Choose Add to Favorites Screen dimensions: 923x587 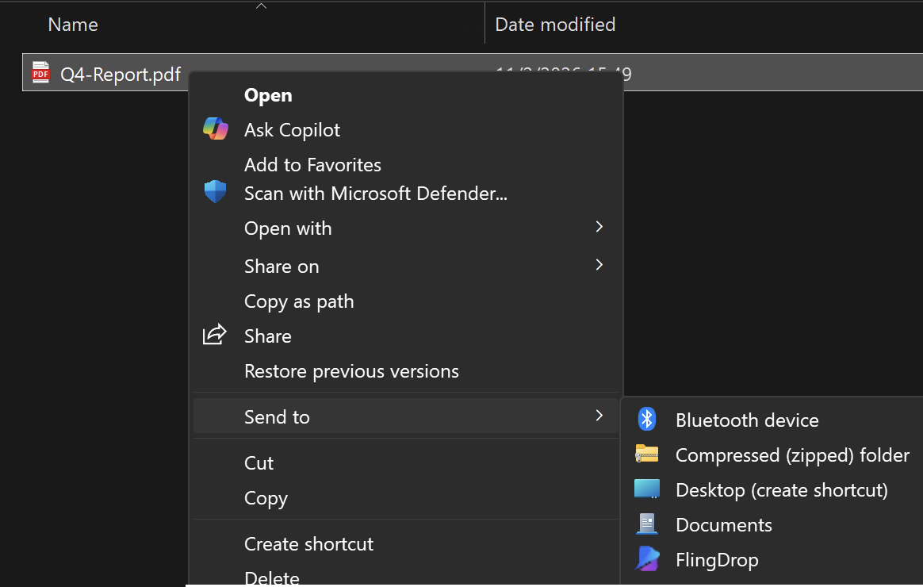point(312,165)
